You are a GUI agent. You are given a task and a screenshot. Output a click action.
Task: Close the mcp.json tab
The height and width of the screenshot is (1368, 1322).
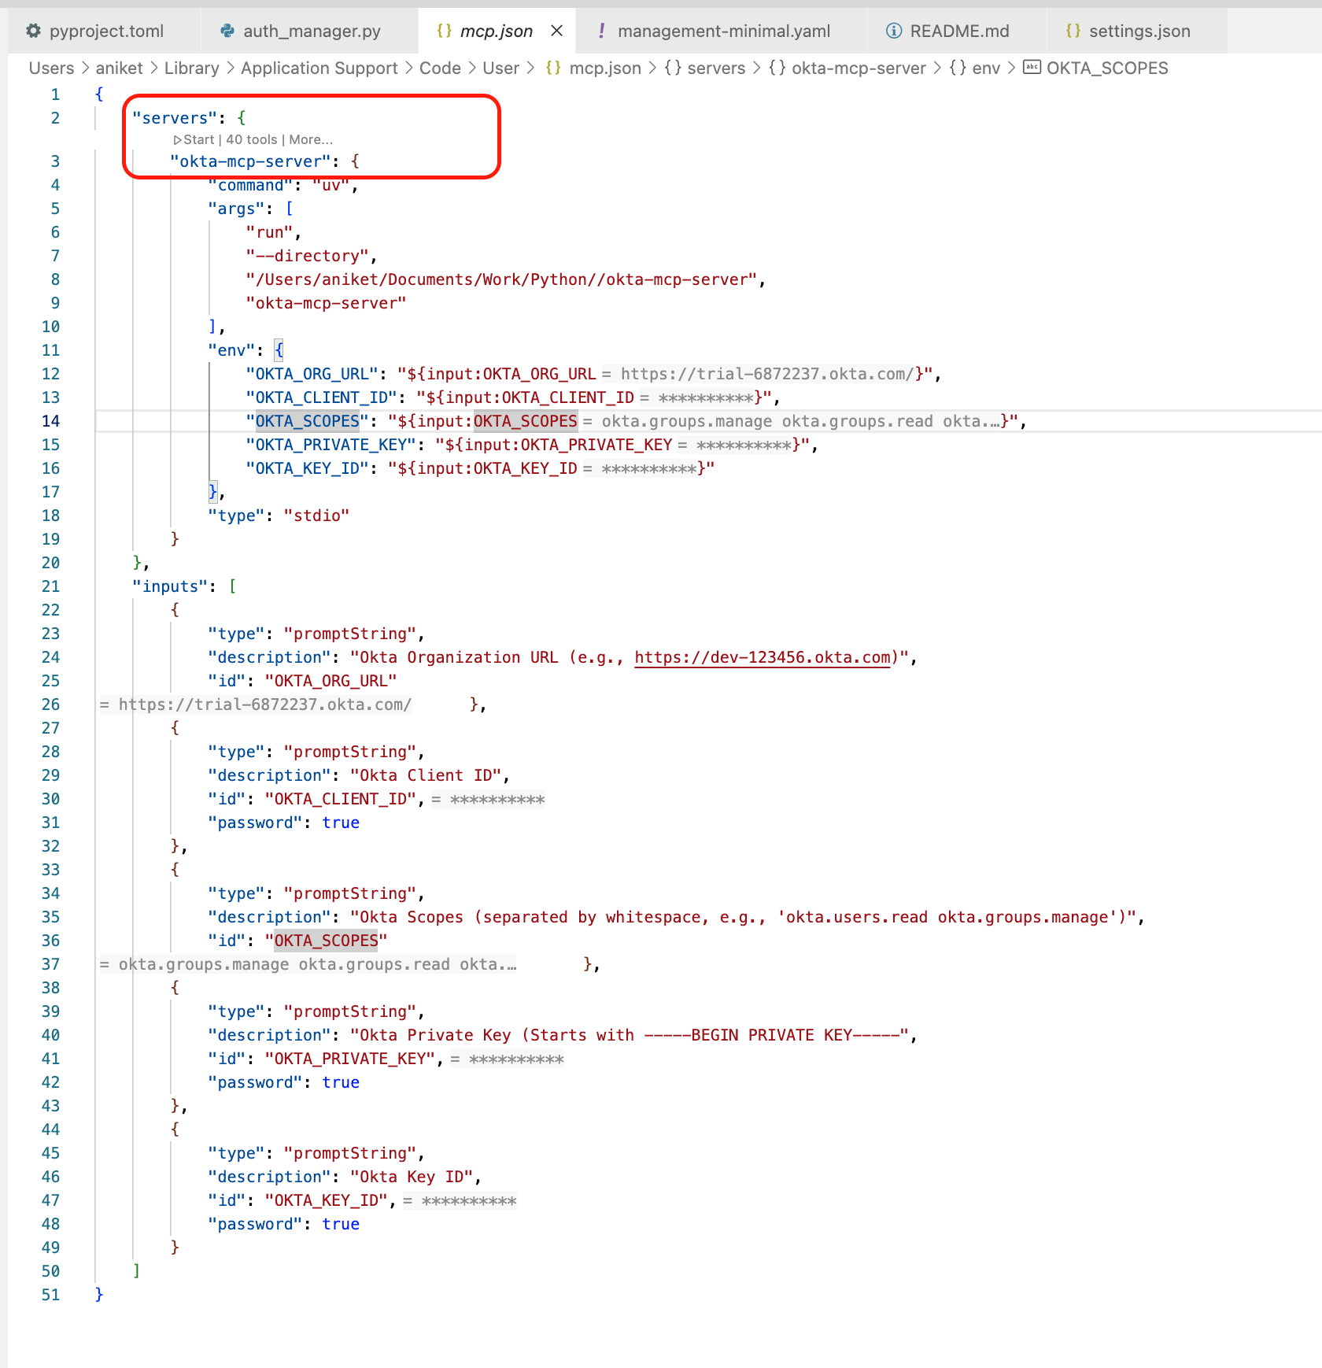tap(557, 31)
